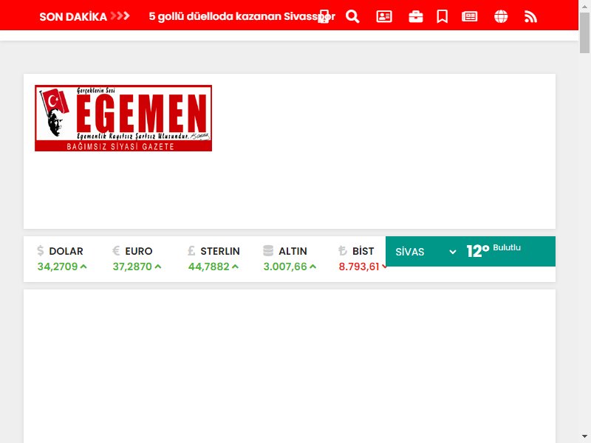The image size is (591, 443).
Task: Click the DOLAR rate 34,2709
Action: 58,267
